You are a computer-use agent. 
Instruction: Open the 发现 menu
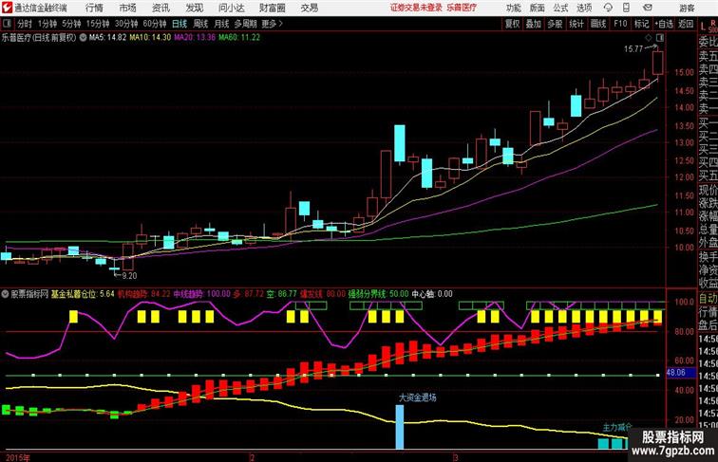click(x=194, y=8)
